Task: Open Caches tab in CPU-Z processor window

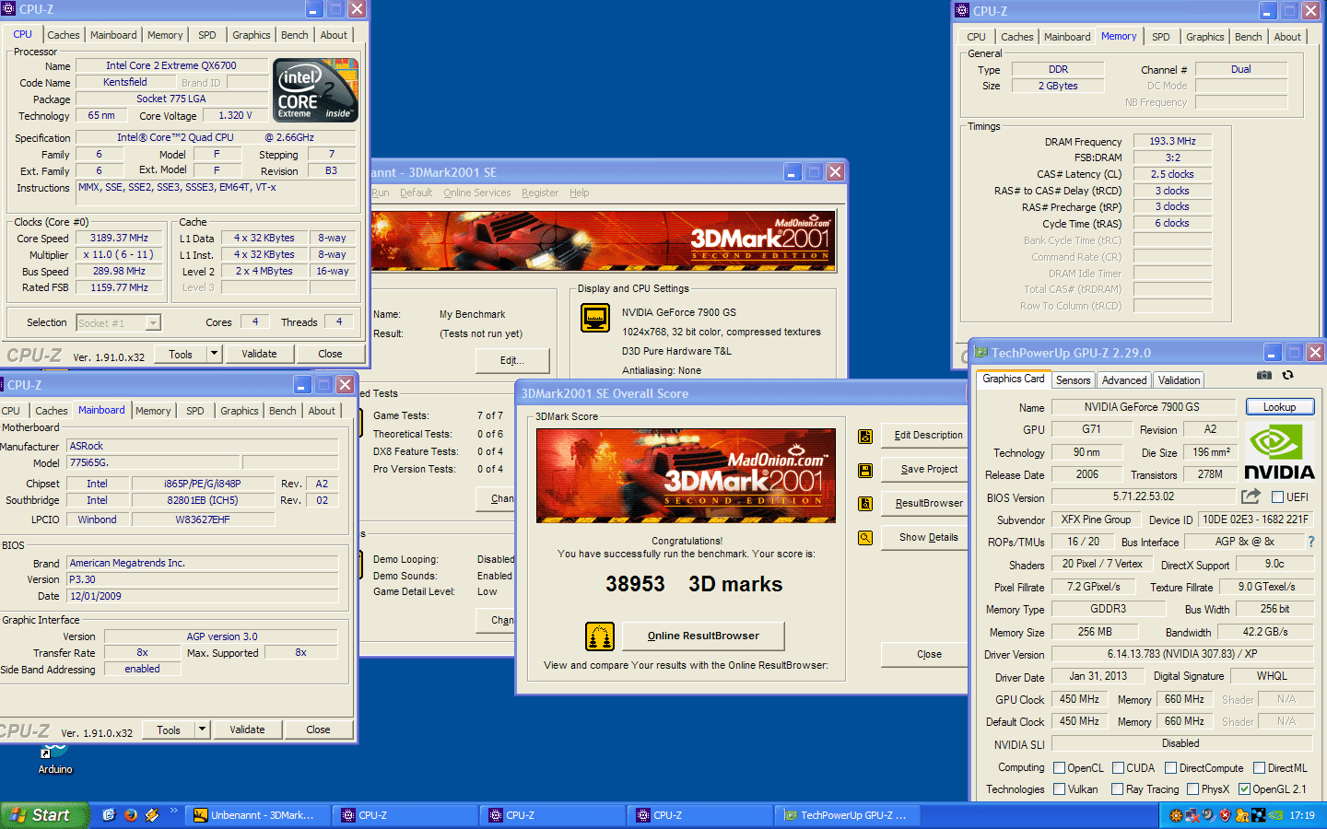Action: tap(64, 35)
